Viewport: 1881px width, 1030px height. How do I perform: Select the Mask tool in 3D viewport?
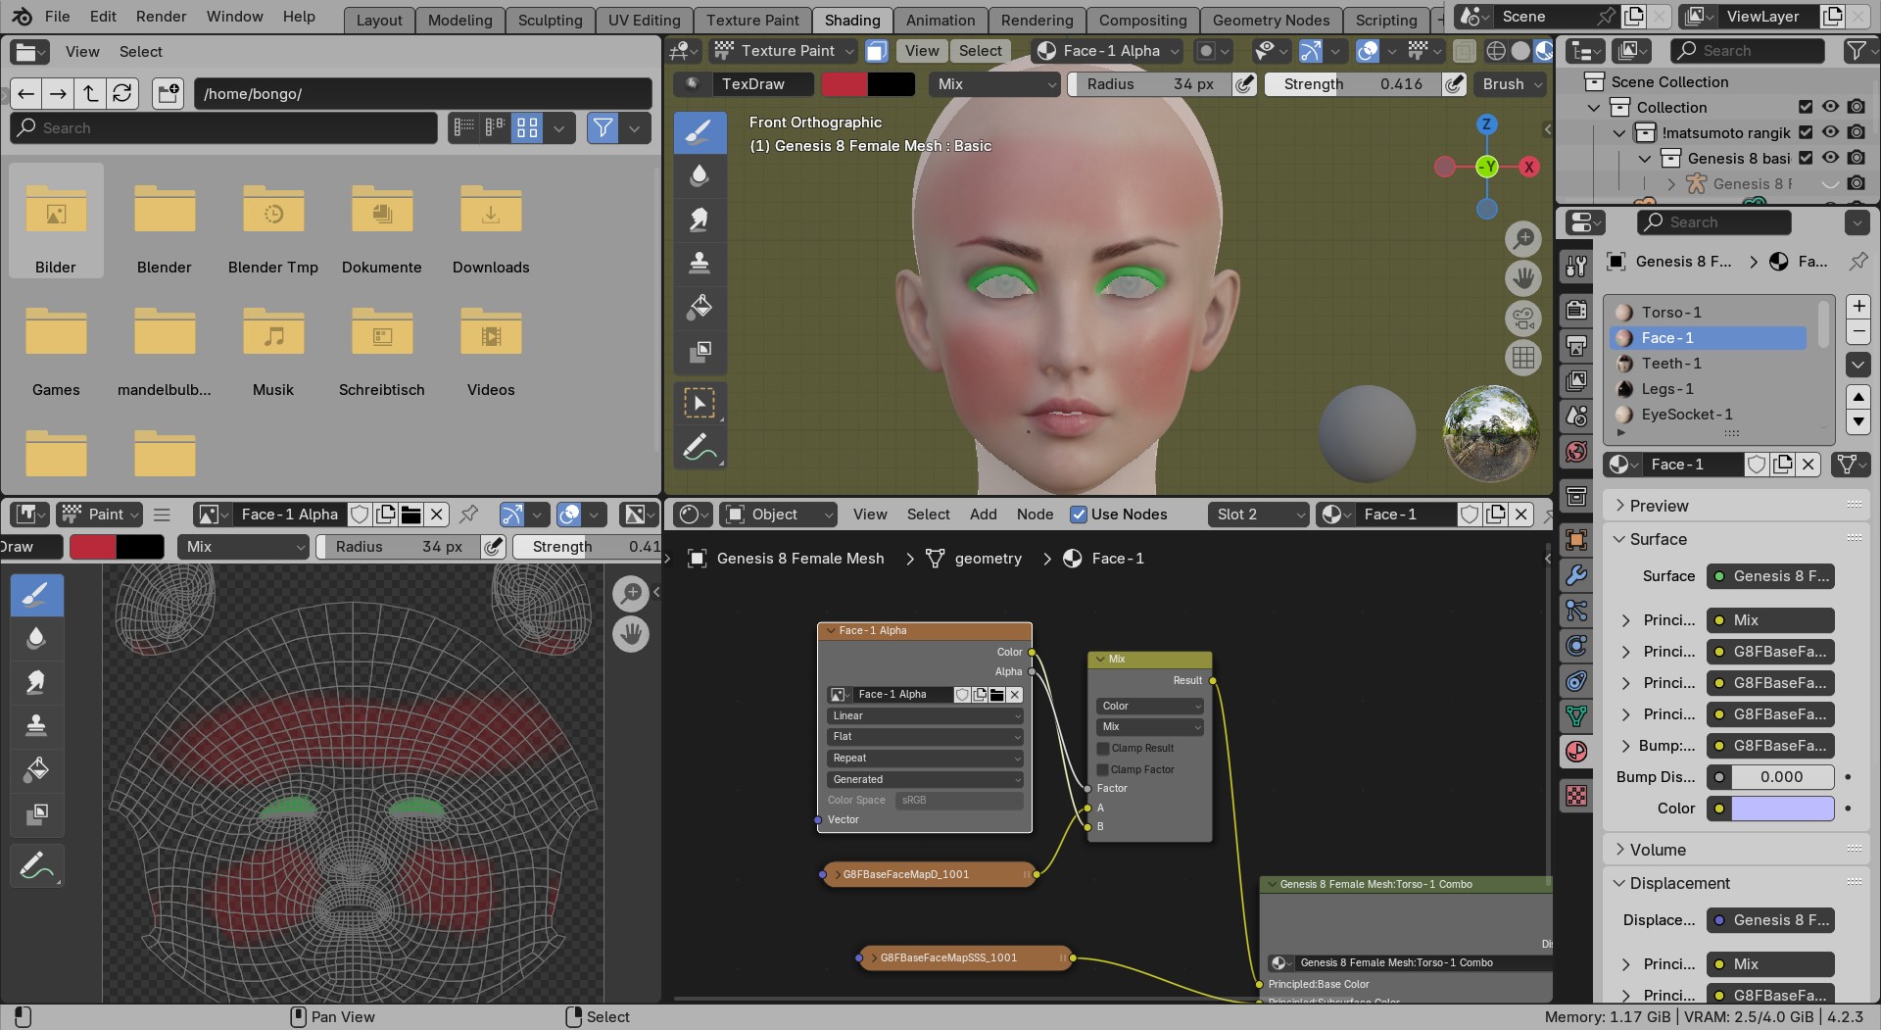[699, 351]
